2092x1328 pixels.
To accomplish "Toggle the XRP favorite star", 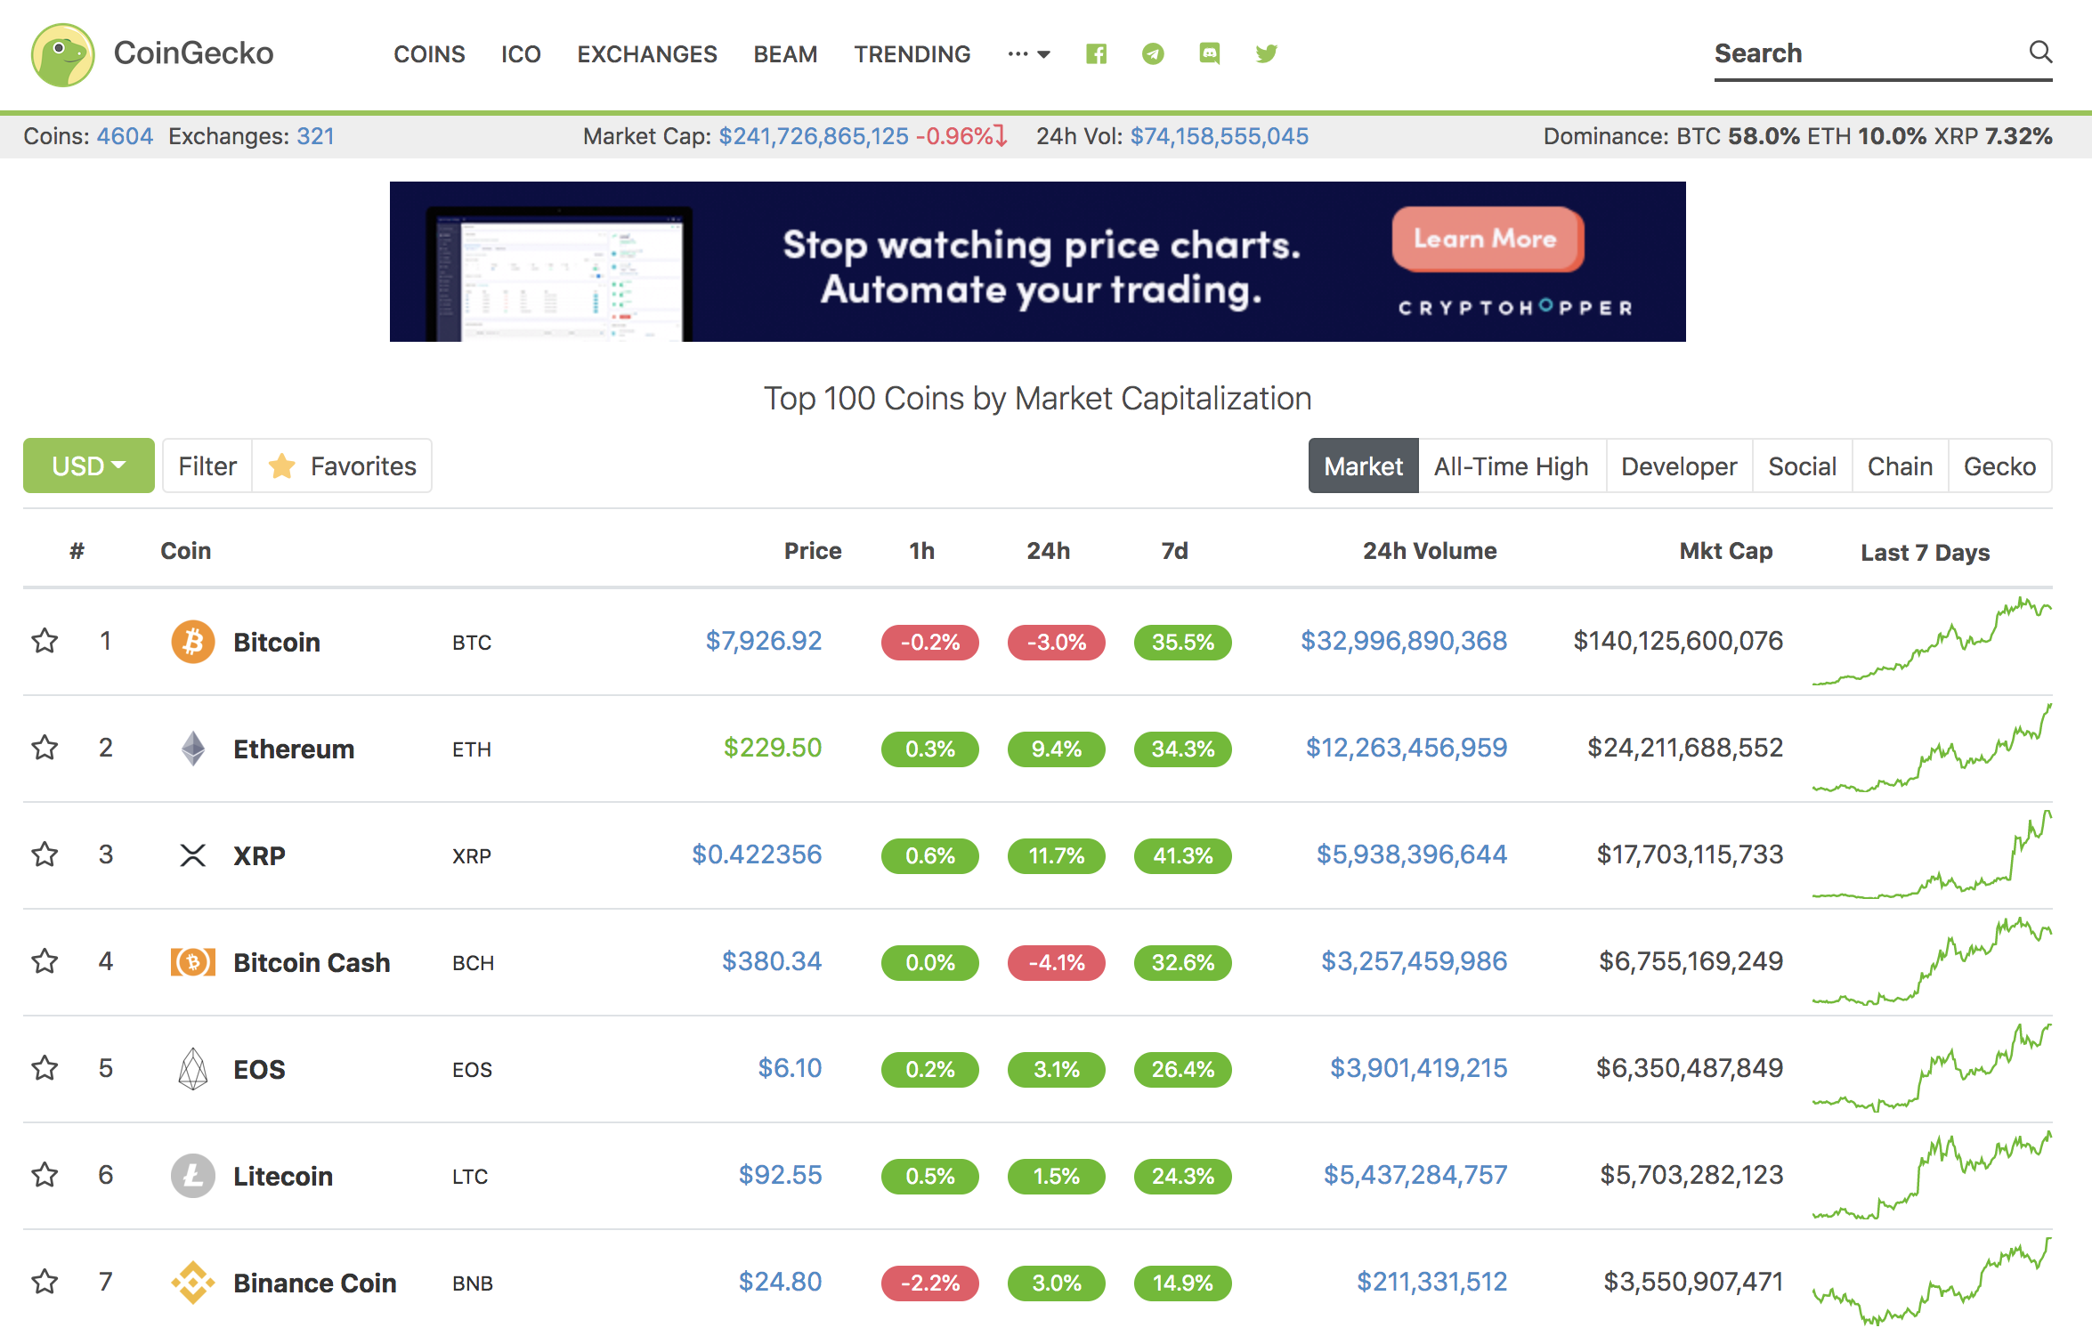I will 45,854.
